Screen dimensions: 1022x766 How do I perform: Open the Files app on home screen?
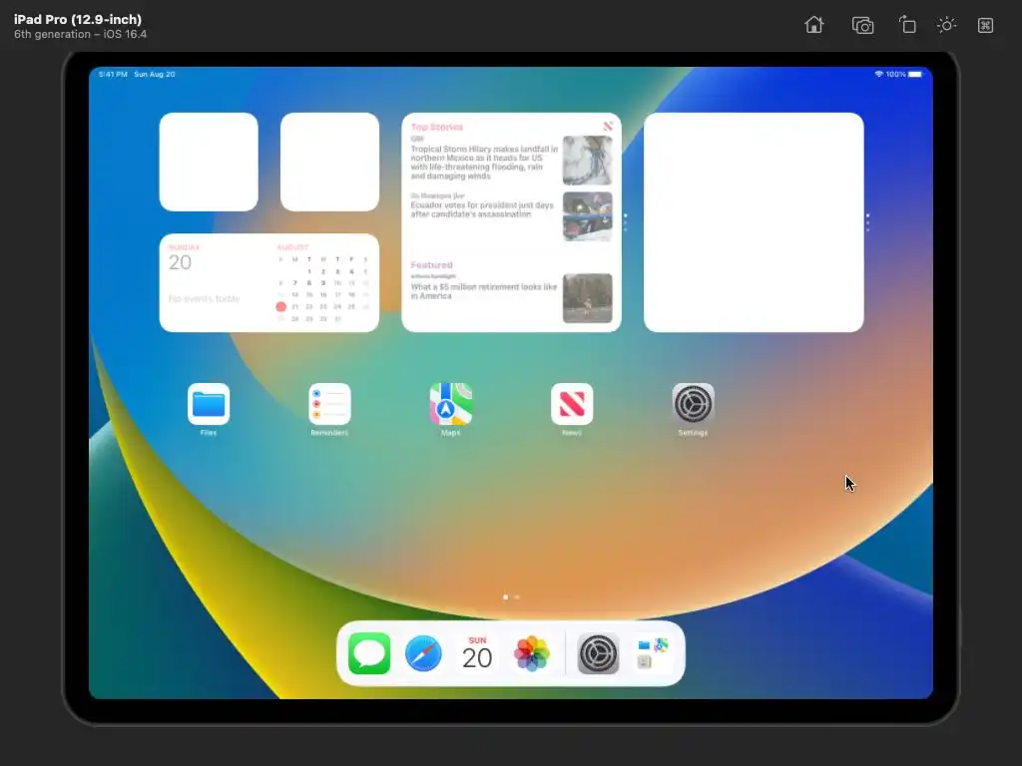[209, 404]
